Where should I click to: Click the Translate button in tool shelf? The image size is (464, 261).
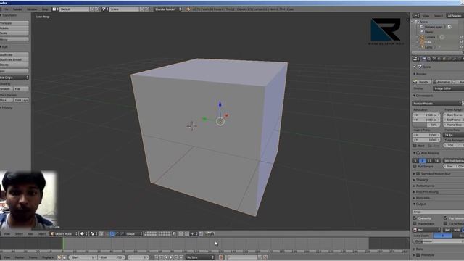14,23
